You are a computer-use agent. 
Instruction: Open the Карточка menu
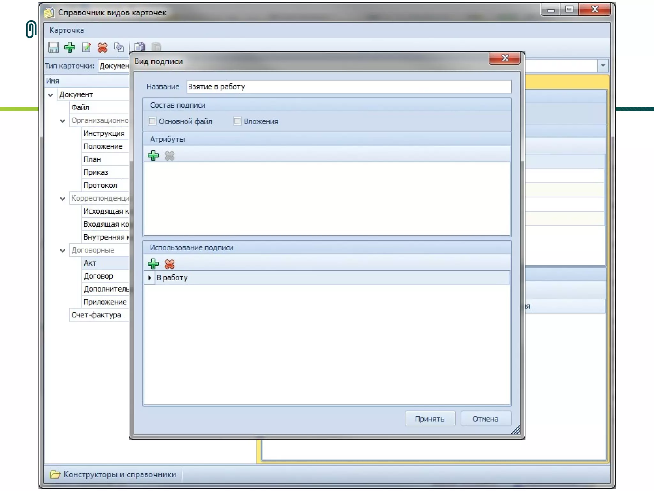pyautogui.click(x=66, y=30)
